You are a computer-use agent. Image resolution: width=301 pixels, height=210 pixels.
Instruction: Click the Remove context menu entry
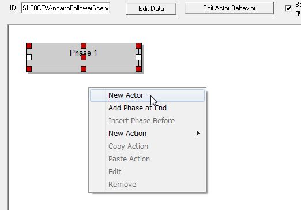click(x=147, y=185)
